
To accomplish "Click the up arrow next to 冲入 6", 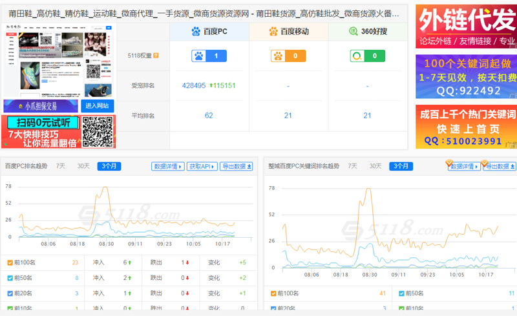I will click(x=130, y=263).
